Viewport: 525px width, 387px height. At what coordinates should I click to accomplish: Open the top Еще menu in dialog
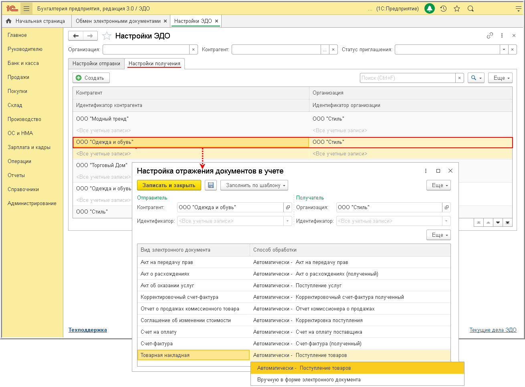(x=438, y=185)
